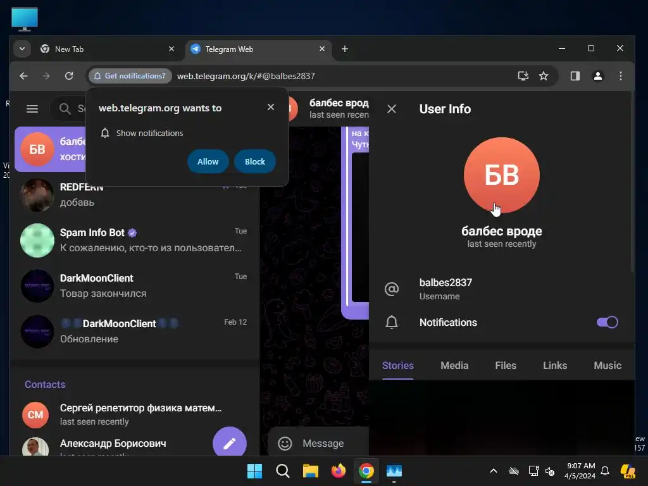Click the address bar URL
The width and height of the screenshot is (648, 486).
pos(246,76)
